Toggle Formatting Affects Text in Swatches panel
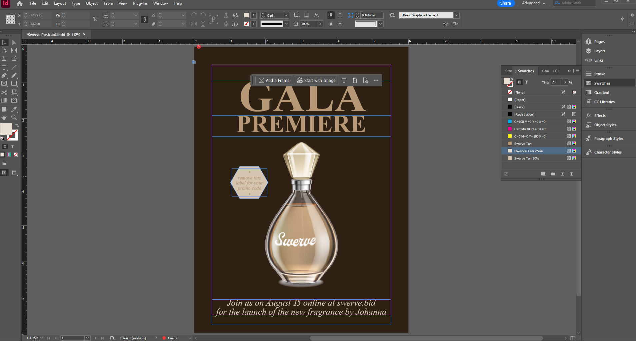The image size is (636, 341). (x=526, y=82)
